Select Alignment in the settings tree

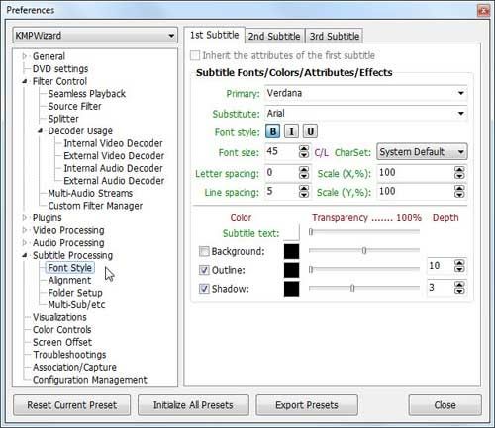point(69,280)
